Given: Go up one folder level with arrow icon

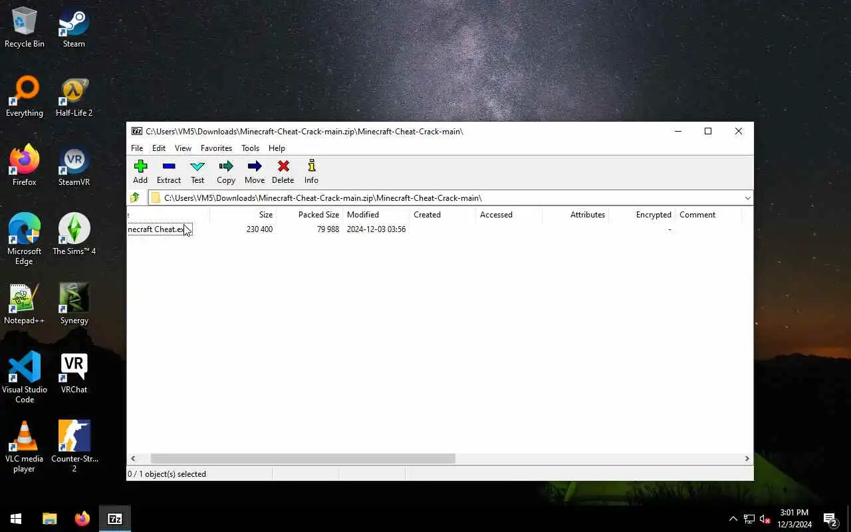Looking at the screenshot, I should [x=135, y=198].
